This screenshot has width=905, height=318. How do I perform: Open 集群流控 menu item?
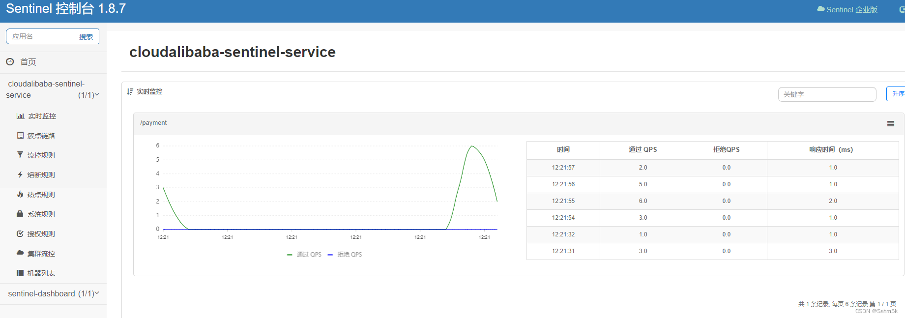[x=41, y=254]
